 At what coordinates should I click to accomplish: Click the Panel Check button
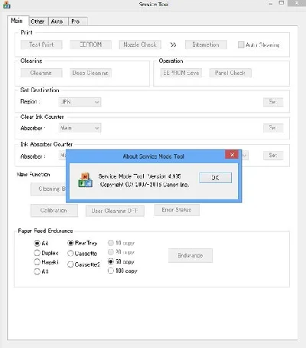pos(230,73)
